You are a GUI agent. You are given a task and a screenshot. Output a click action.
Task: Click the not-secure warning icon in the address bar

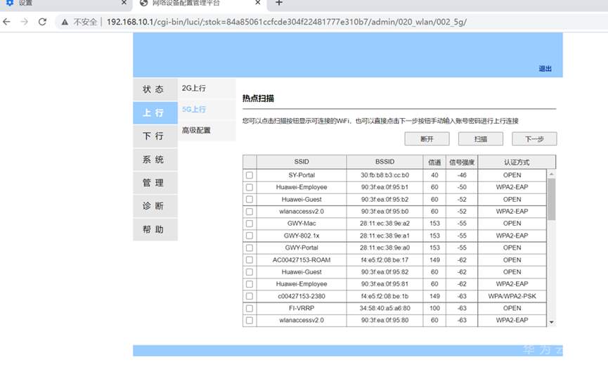click(x=65, y=22)
